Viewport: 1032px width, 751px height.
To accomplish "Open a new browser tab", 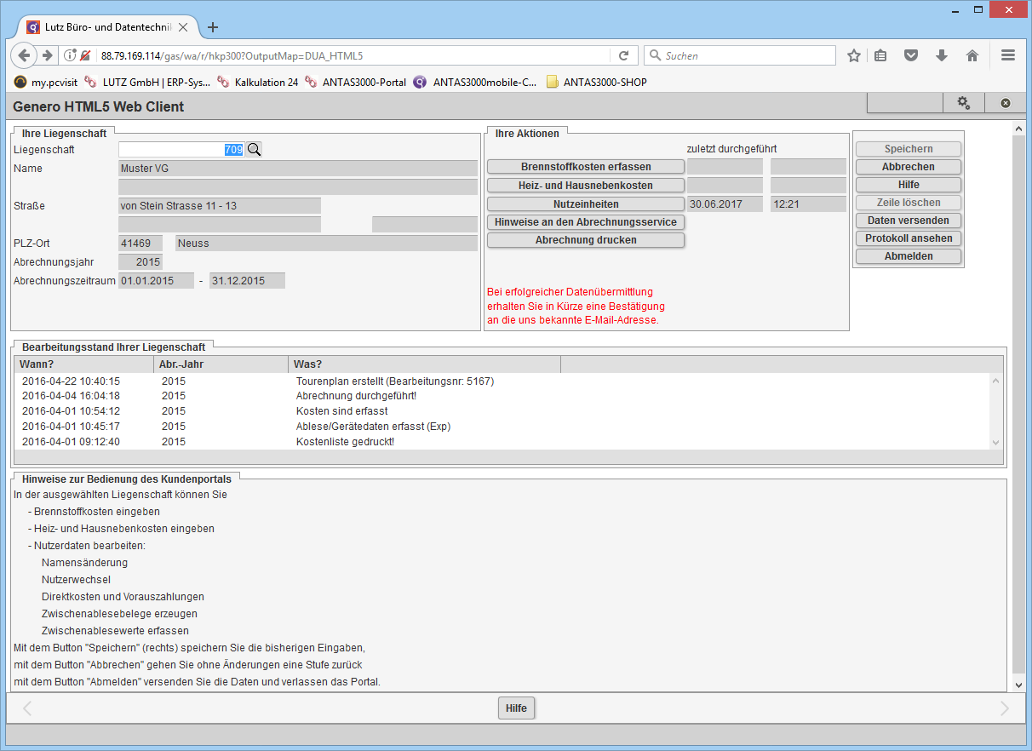I will pyautogui.click(x=213, y=26).
